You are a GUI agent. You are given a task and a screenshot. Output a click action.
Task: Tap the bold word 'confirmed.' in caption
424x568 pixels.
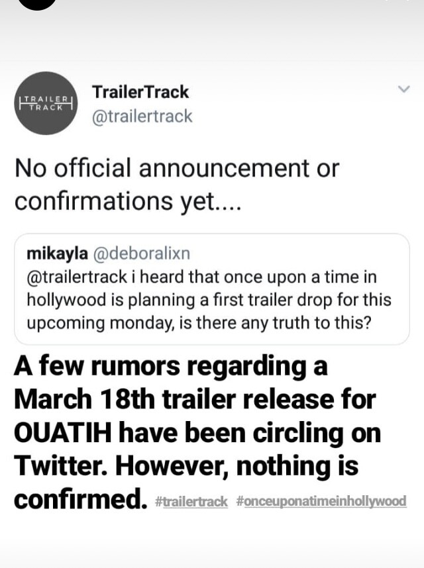tap(80, 499)
